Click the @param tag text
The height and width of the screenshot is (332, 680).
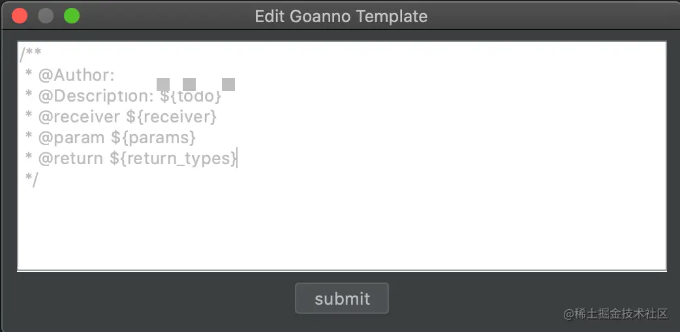click(72, 138)
